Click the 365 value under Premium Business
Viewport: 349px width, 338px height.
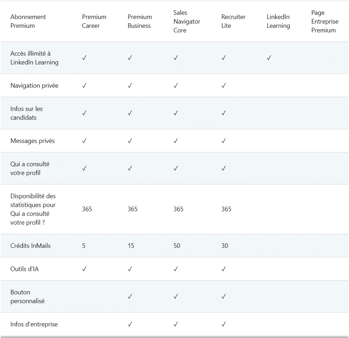[x=132, y=209]
